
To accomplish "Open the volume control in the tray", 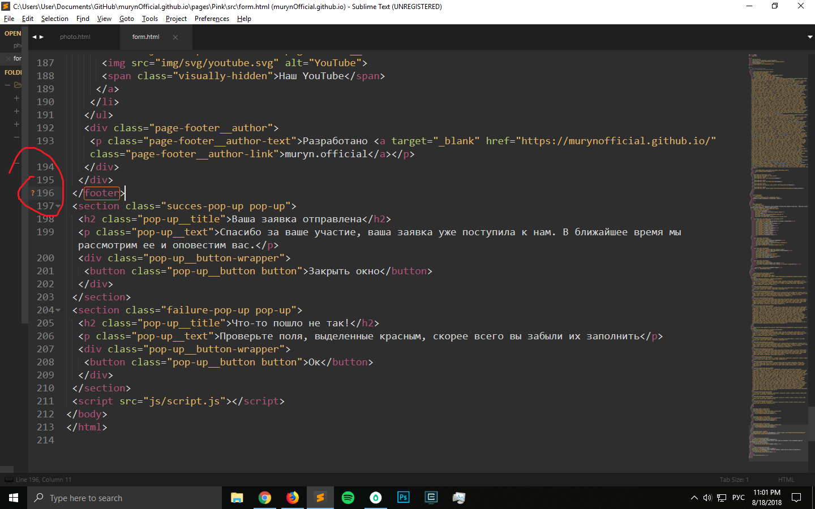I will pos(707,498).
